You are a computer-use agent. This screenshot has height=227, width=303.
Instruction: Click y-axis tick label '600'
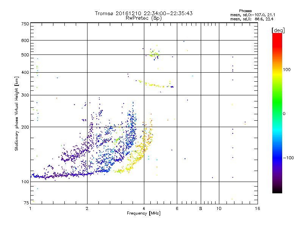tap(25, 40)
